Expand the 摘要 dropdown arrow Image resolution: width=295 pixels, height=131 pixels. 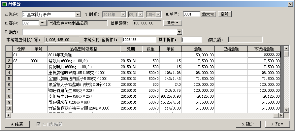[180, 32]
